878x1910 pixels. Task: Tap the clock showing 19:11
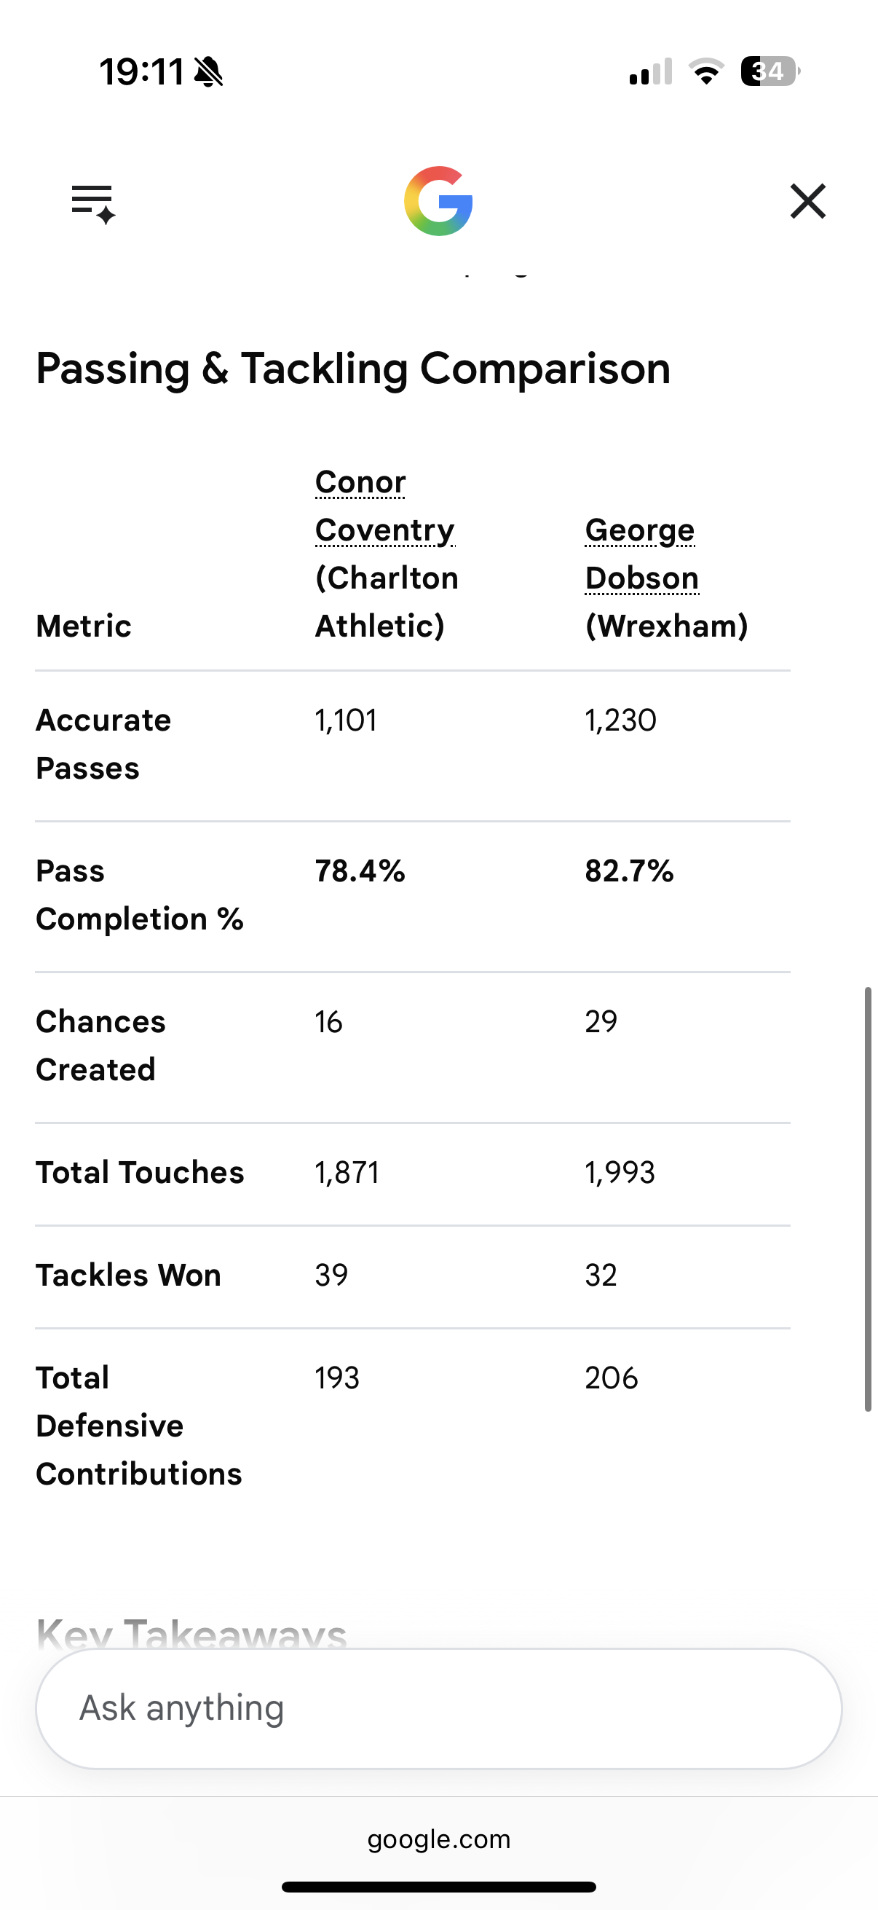click(141, 72)
